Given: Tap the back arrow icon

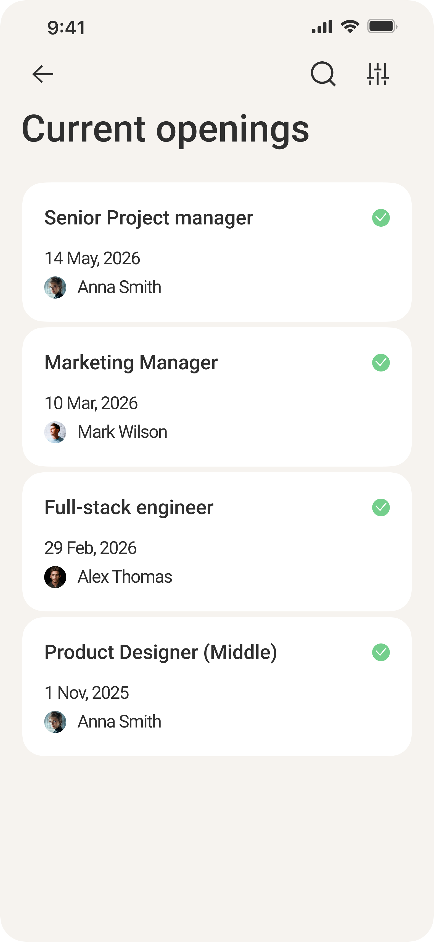Looking at the screenshot, I should [x=43, y=74].
